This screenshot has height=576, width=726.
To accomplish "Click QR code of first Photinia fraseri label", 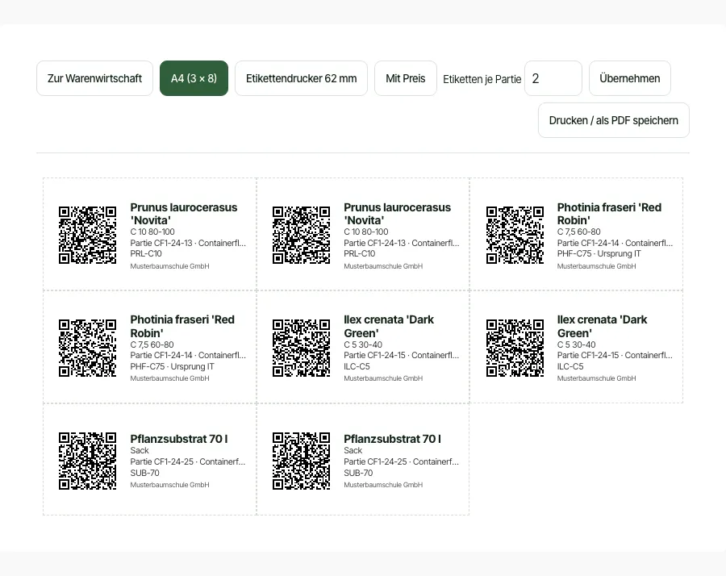I will 515,236.
